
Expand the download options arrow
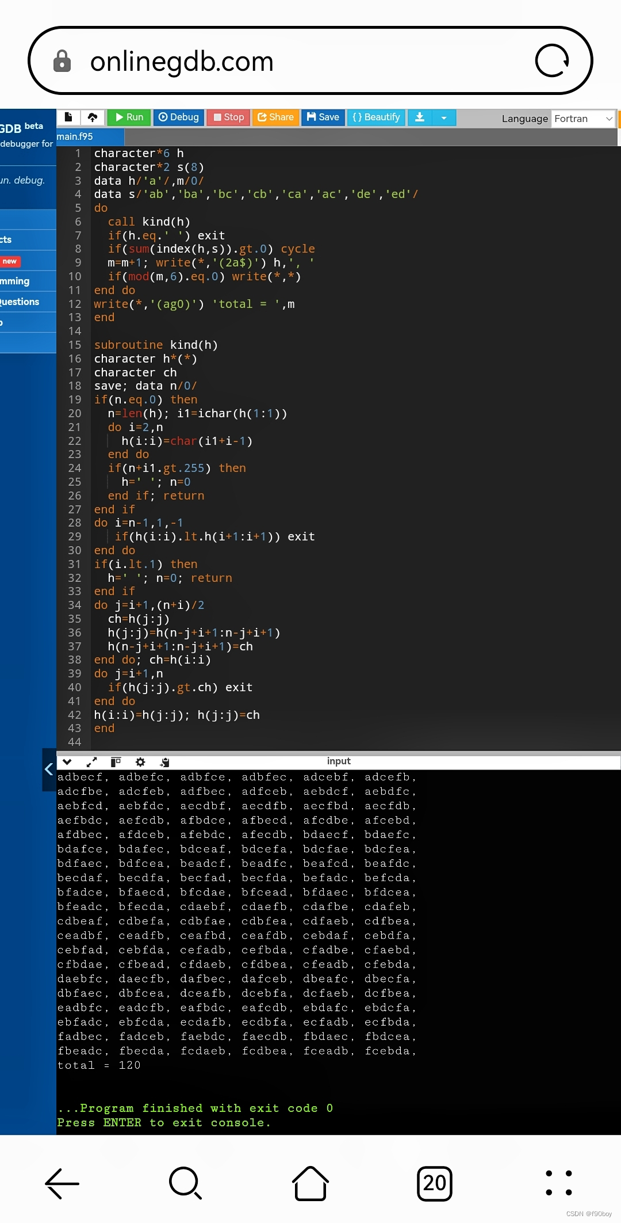(x=444, y=117)
